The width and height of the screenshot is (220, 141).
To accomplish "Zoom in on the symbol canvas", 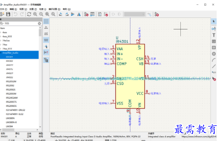I will [35, 14].
